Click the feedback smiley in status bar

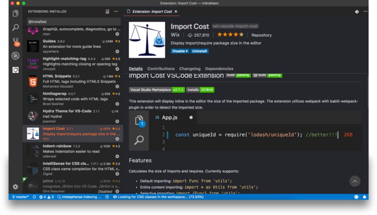pyautogui.click(x=356, y=197)
